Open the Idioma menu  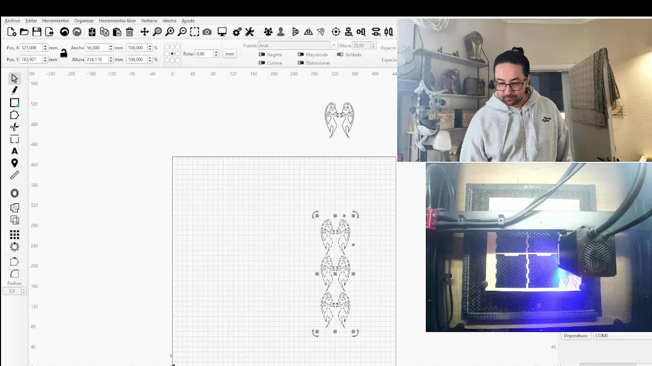coord(169,21)
